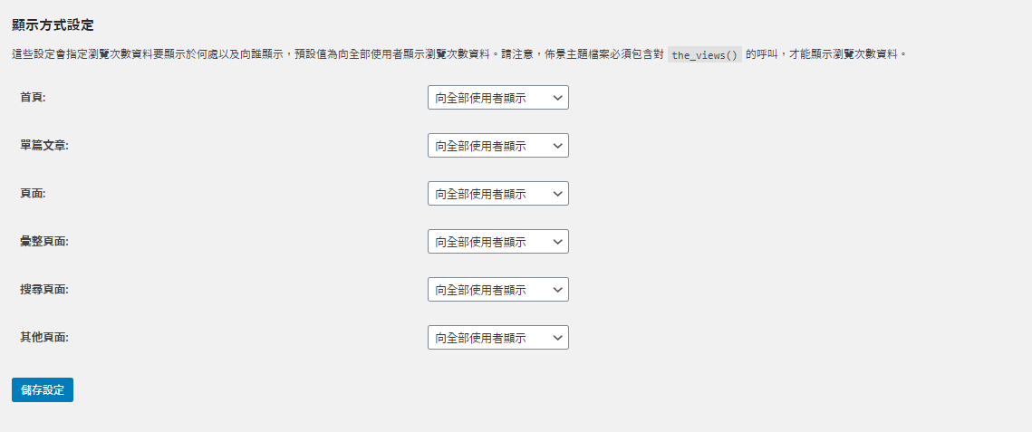The image size is (1032, 432).
Task: Click the chevron arrow in the 首頁 row
Action: 556,98
